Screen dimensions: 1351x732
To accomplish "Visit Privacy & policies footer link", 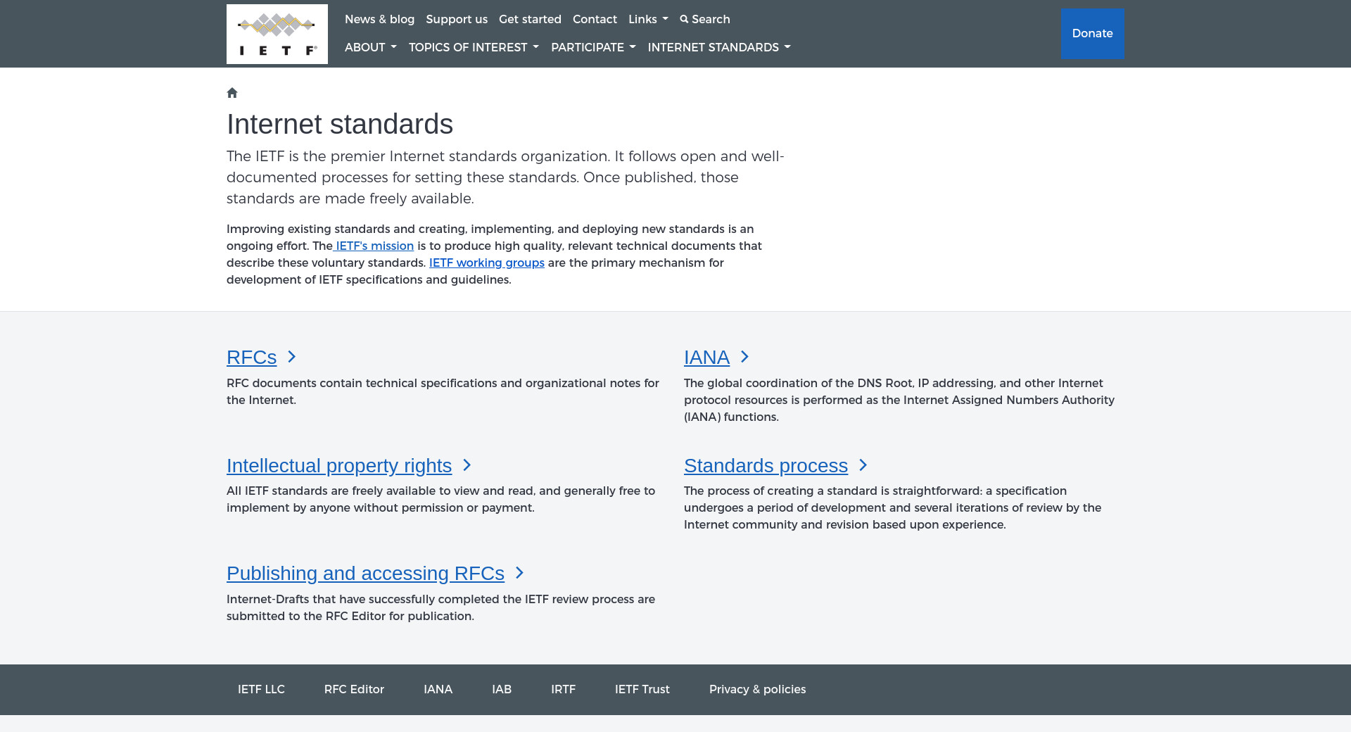I will click(x=757, y=689).
